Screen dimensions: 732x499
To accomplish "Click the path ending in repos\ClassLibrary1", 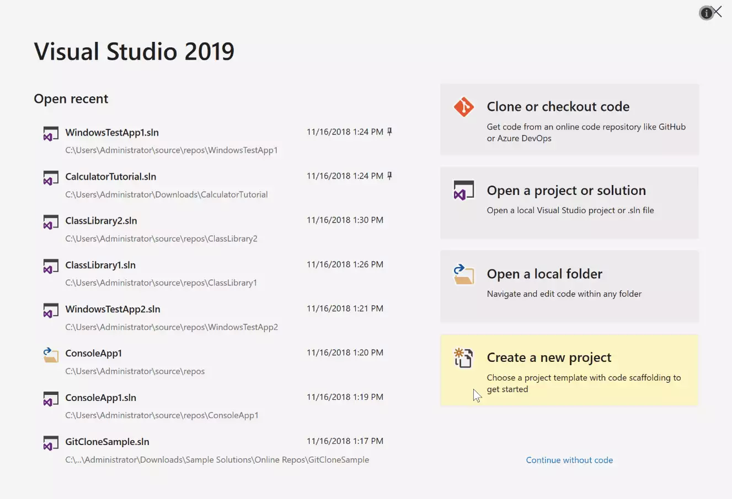I will click(161, 283).
